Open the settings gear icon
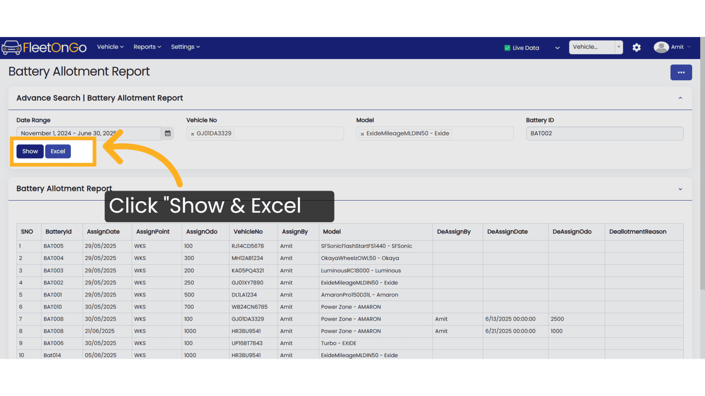705x396 pixels. pos(636,48)
